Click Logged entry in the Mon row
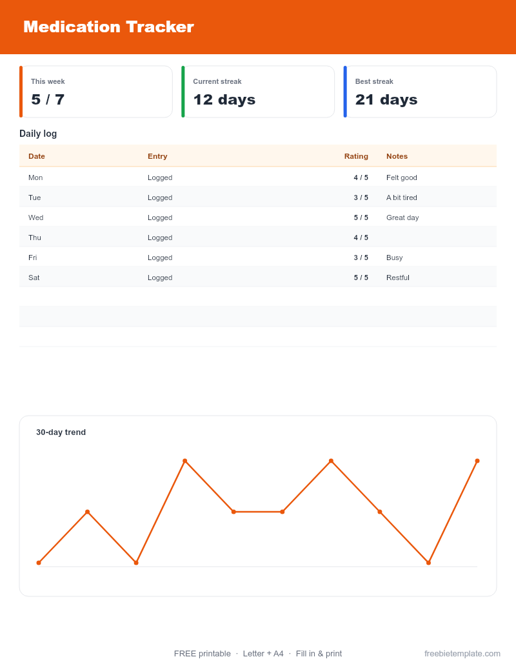This screenshot has height=668, width=516. pyautogui.click(x=160, y=178)
